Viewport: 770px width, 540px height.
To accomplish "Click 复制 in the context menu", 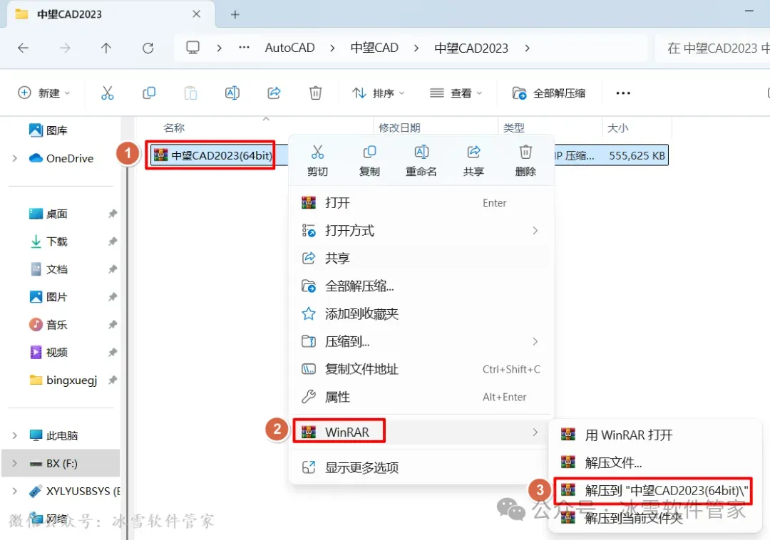I will [369, 160].
